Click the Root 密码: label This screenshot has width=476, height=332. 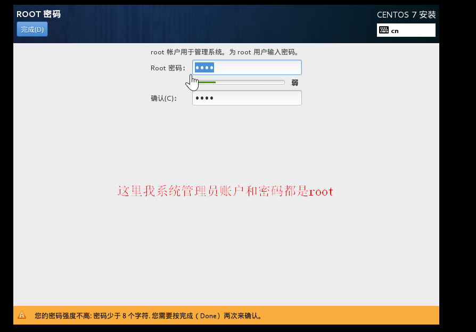tap(168, 68)
